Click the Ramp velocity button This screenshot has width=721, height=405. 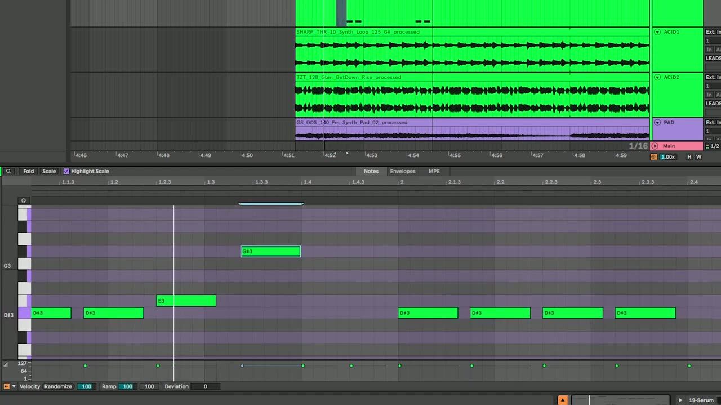109,386
